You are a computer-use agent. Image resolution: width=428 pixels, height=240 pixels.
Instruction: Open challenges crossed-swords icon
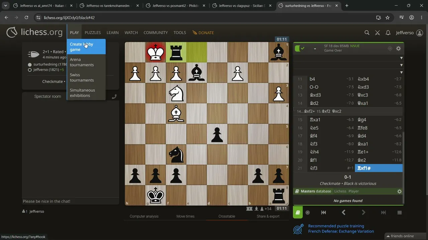pos(378,33)
